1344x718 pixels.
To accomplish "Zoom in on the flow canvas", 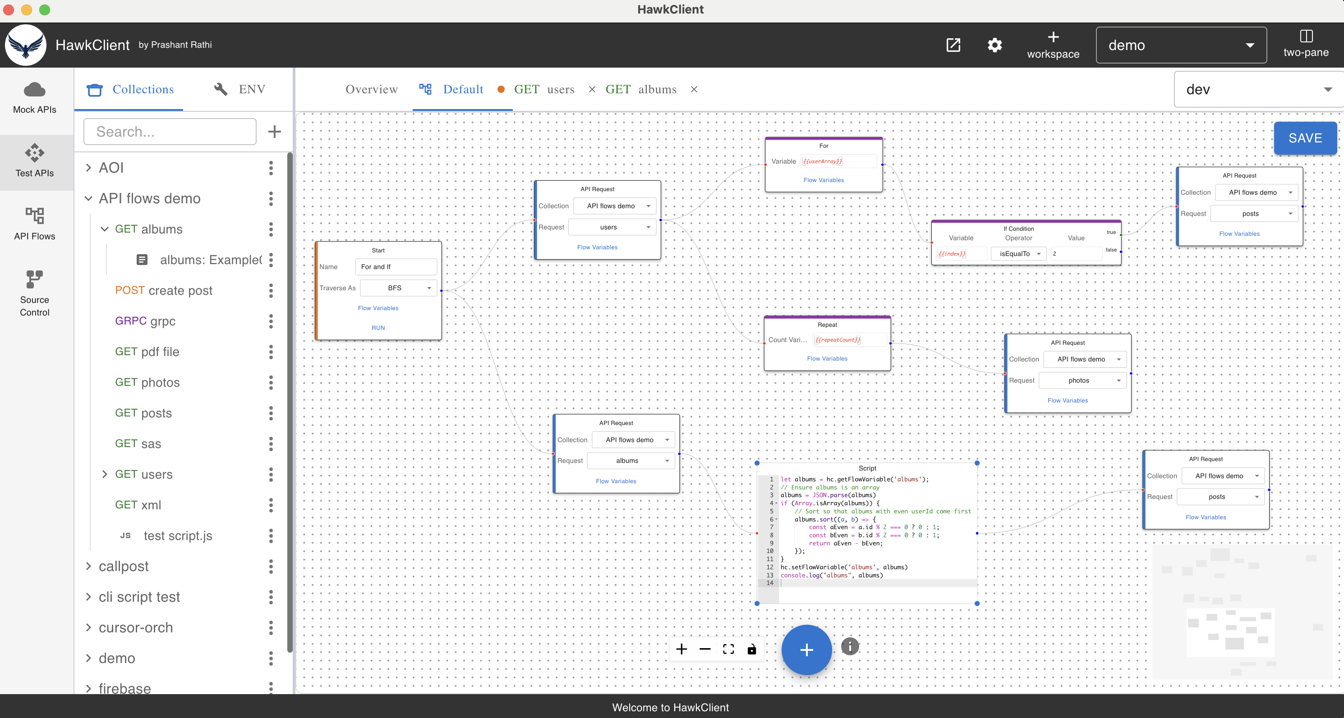I will 681,649.
